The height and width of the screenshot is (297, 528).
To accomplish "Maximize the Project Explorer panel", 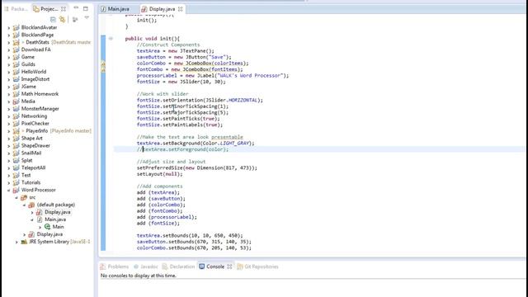I will point(86,8).
